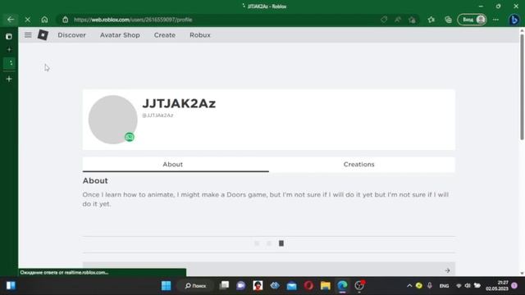Switch to Microsoft Edge on taskbar
The image size is (525, 295).
tap(342, 286)
